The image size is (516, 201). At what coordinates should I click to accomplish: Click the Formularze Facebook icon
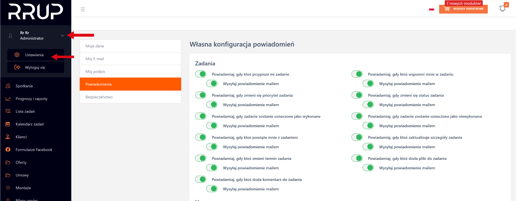point(8,150)
